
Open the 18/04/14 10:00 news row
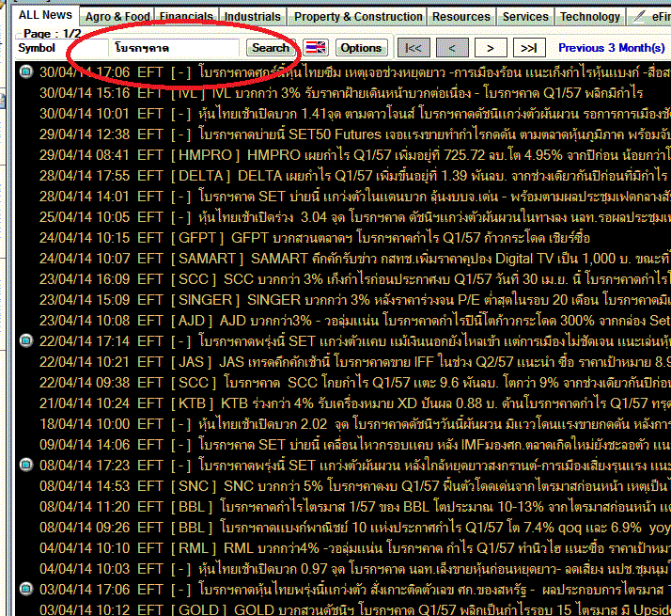coord(342,423)
